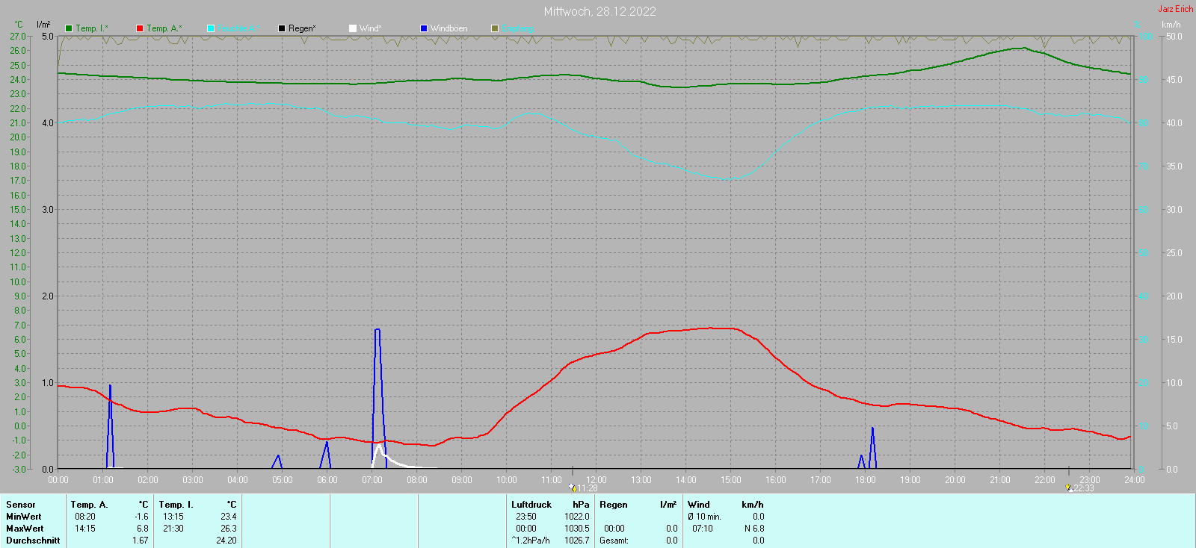
Task: Click the '07:00' time axis label
Action: coord(372,480)
